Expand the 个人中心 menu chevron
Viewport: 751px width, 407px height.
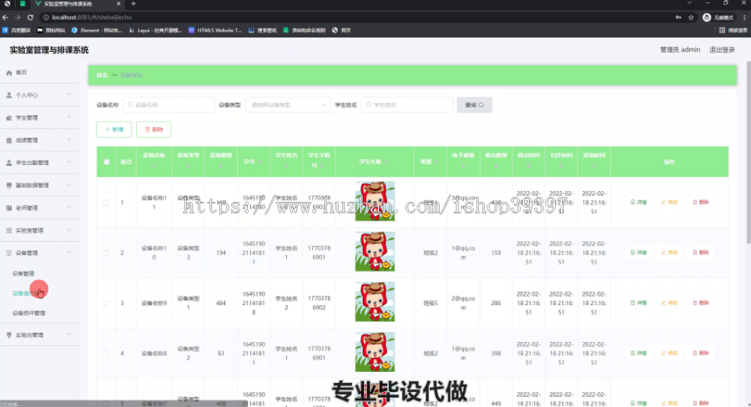point(69,95)
